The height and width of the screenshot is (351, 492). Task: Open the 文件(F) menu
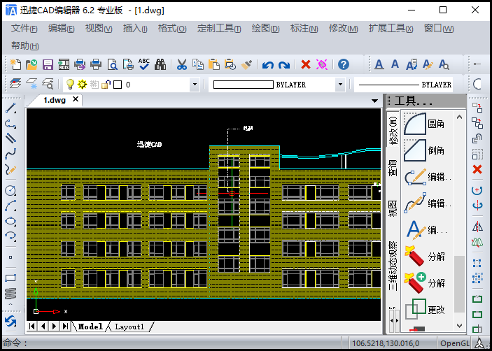click(24, 29)
